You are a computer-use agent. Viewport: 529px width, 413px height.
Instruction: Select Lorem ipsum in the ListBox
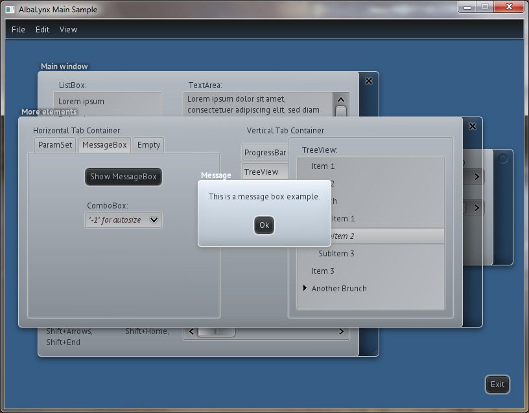click(81, 102)
